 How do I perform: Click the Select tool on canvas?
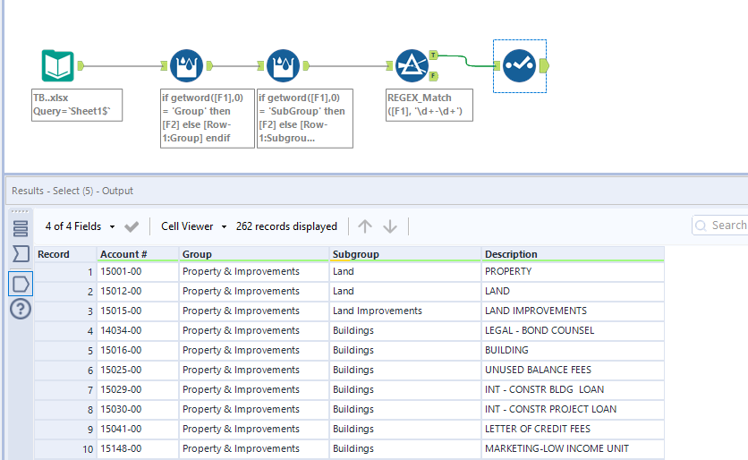[519, 65]
